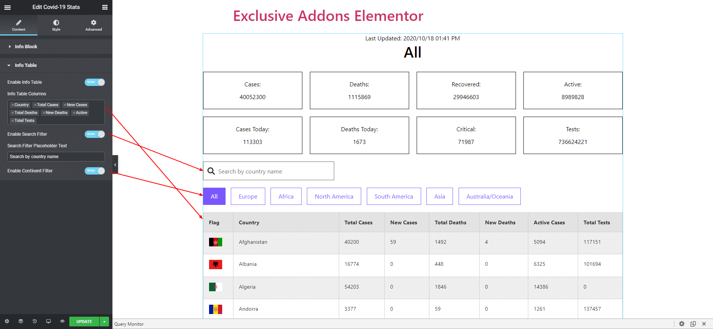
Task: Click the Andorra flag image
Action: tap(215, 309)
